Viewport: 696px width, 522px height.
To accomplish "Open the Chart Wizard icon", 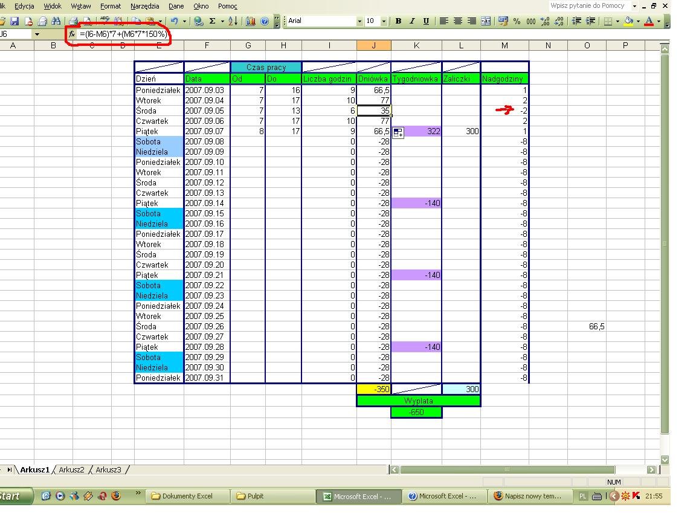I will tap(251, 21).
